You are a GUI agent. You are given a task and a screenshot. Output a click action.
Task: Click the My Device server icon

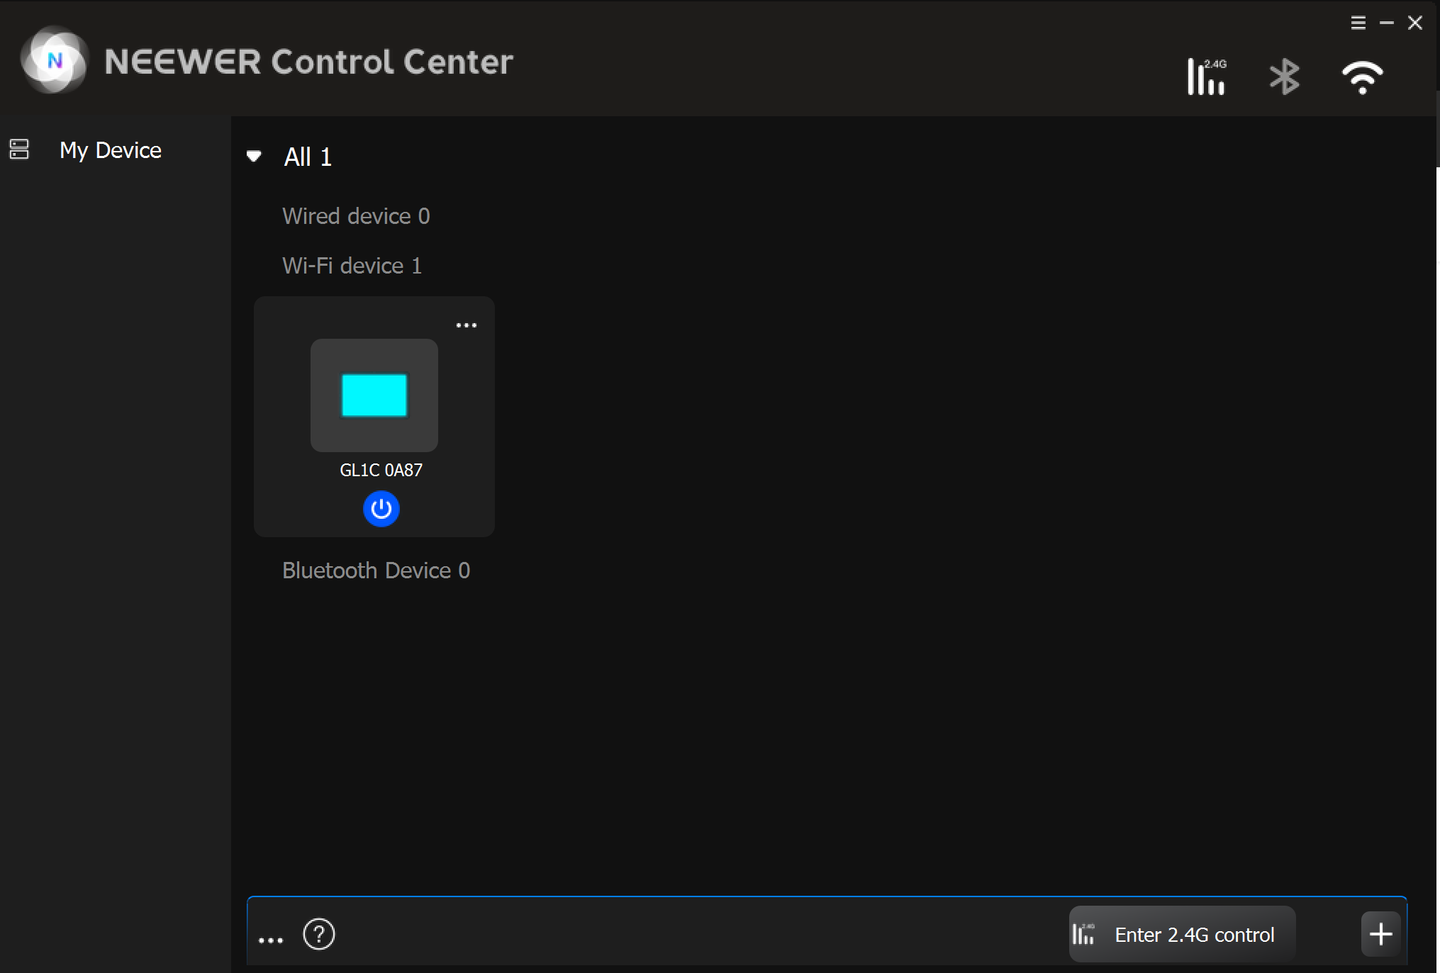pos(19,150)
